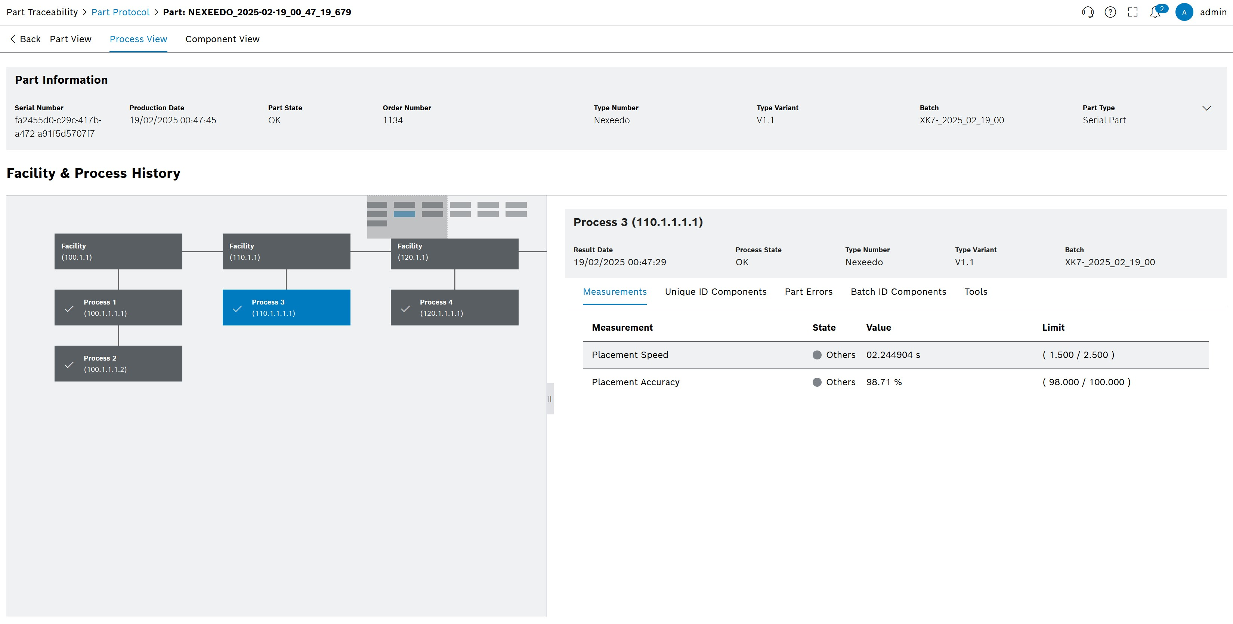Click the panel splitter handle

click(550, 399)
